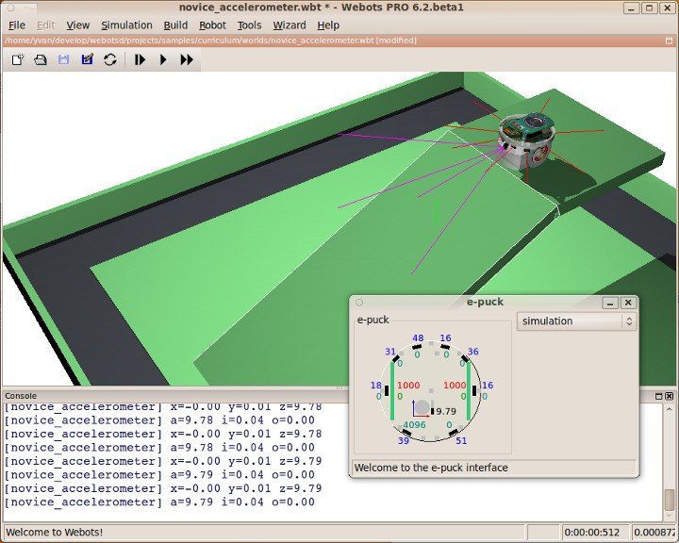Click the console scrollbar up arrow
This screenshot has height=543, width=679.
669,409
